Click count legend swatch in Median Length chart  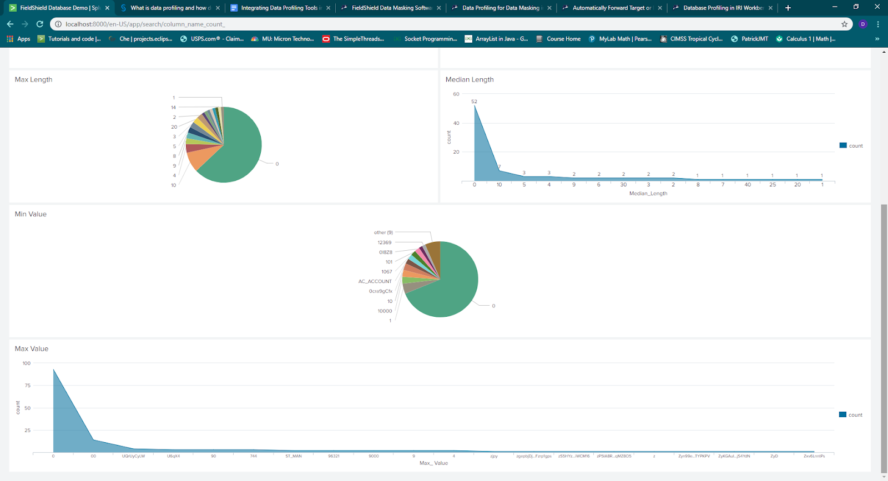pos(843,145)
